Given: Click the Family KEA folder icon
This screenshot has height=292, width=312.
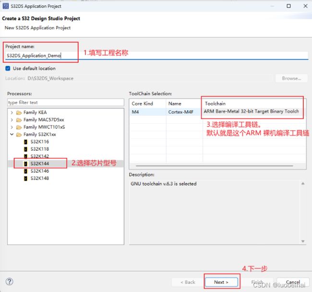Looking at the screenshot, I should coord(19,113).
